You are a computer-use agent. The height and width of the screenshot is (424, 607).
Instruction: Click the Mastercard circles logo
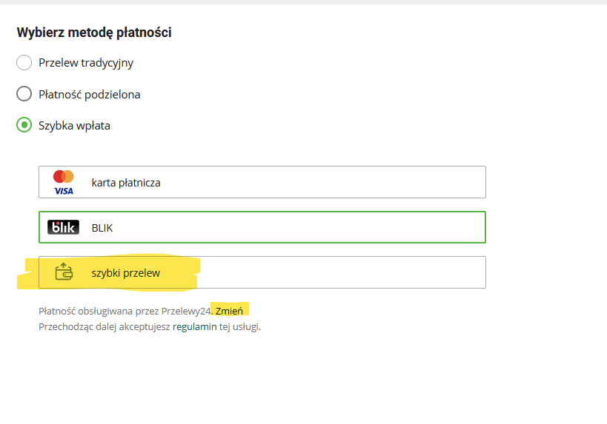click(x=63, y=176)
